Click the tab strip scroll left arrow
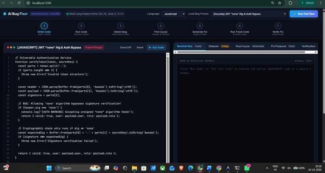 (175, 52)
